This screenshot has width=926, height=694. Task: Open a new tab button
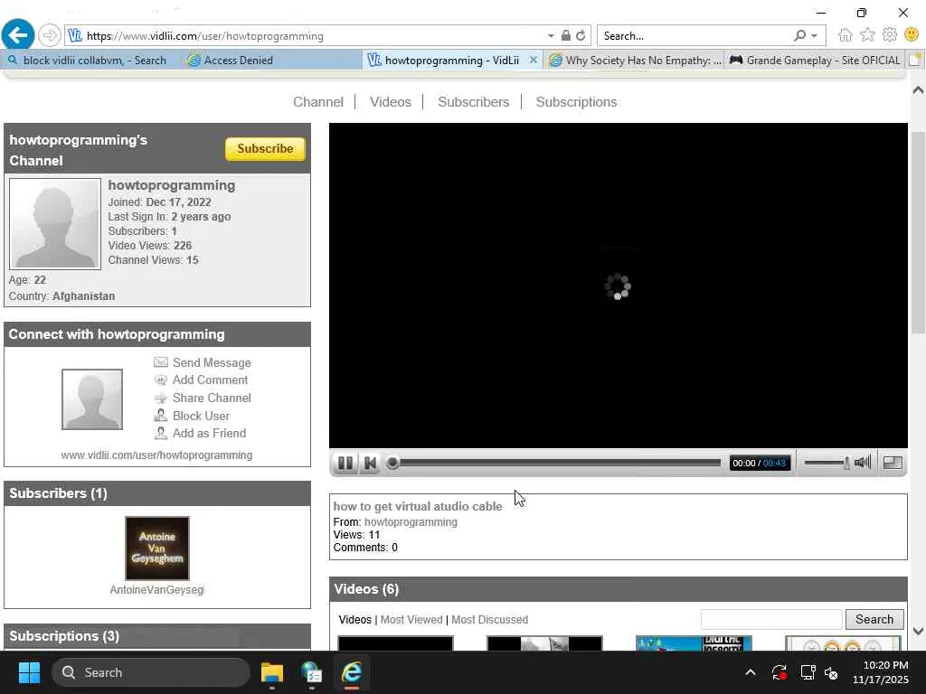(x=915, y=61)
